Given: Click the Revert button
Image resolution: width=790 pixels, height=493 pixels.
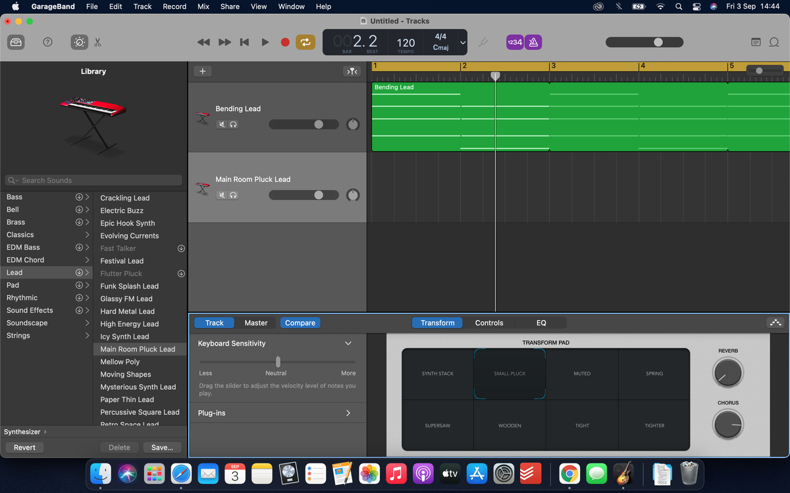Looking at the screenshot, I should coord(24,447).
